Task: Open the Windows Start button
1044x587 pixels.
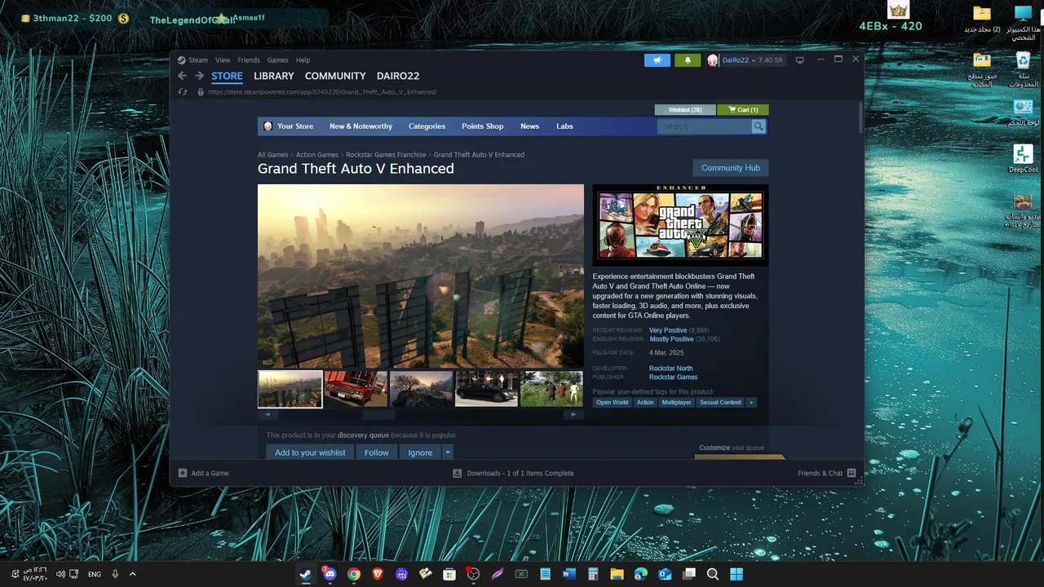Action: pos(737,574)
